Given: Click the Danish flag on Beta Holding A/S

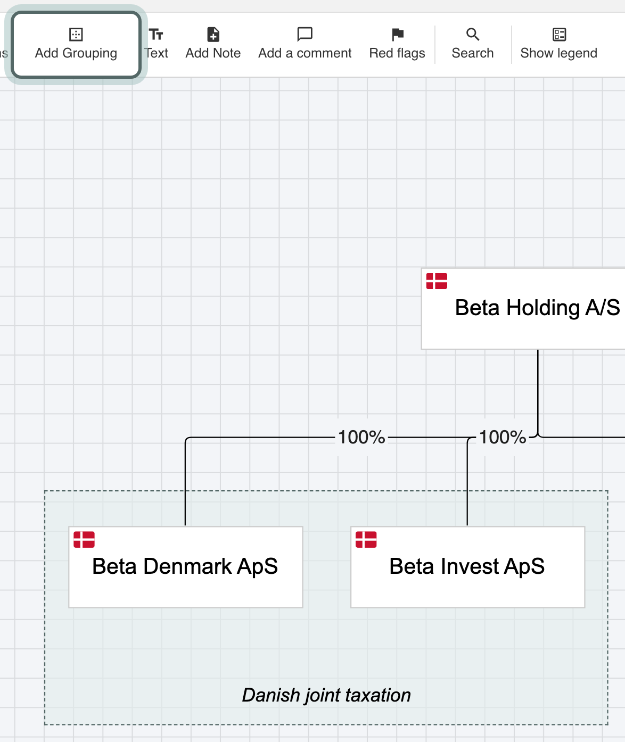Looking at the screenshot, I should point(437,281).
